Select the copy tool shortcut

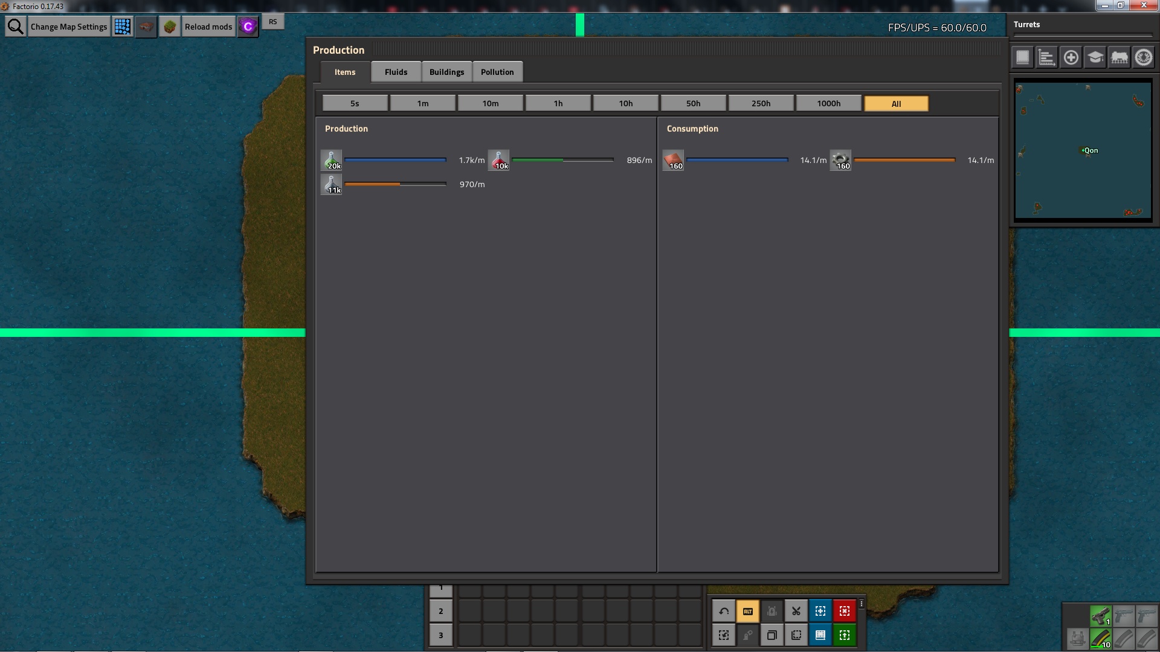click(x=772, y=635)
